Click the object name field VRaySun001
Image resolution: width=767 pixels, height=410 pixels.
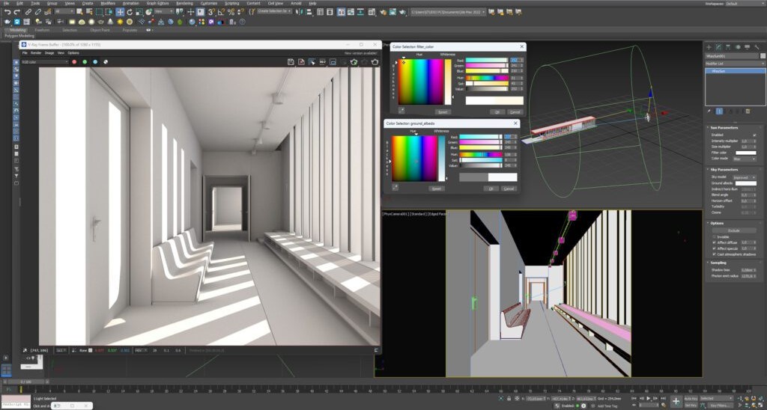tap(731, 56)
